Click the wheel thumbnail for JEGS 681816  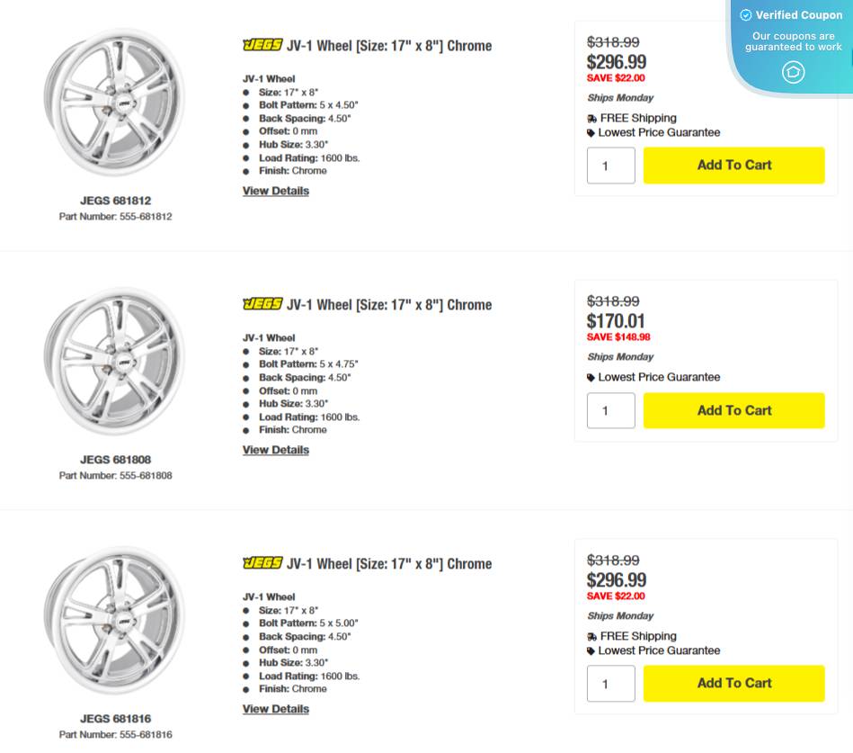click(115, 619)
